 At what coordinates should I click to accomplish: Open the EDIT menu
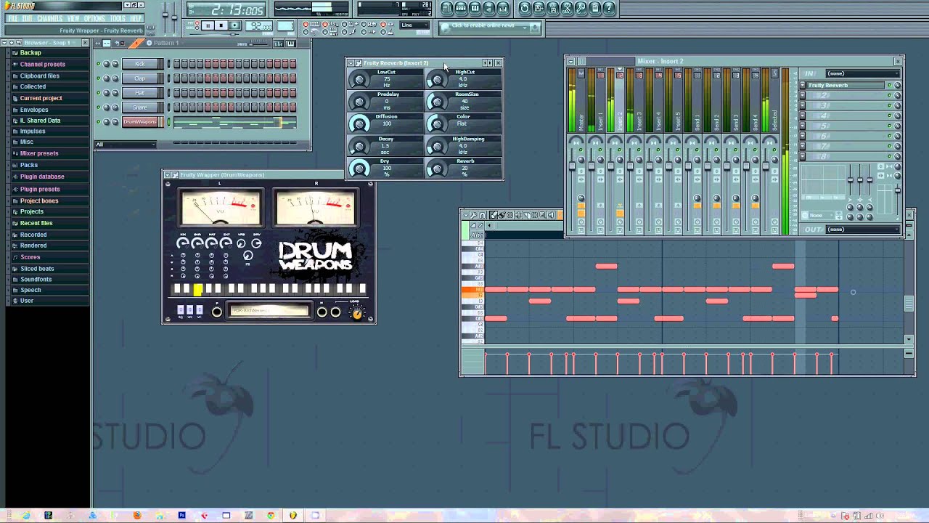click(x=27, y=18)
